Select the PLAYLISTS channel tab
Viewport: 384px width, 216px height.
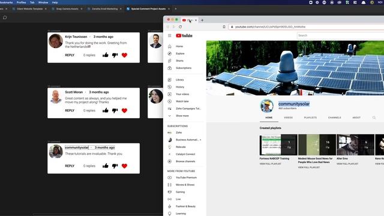pos(310,118)
